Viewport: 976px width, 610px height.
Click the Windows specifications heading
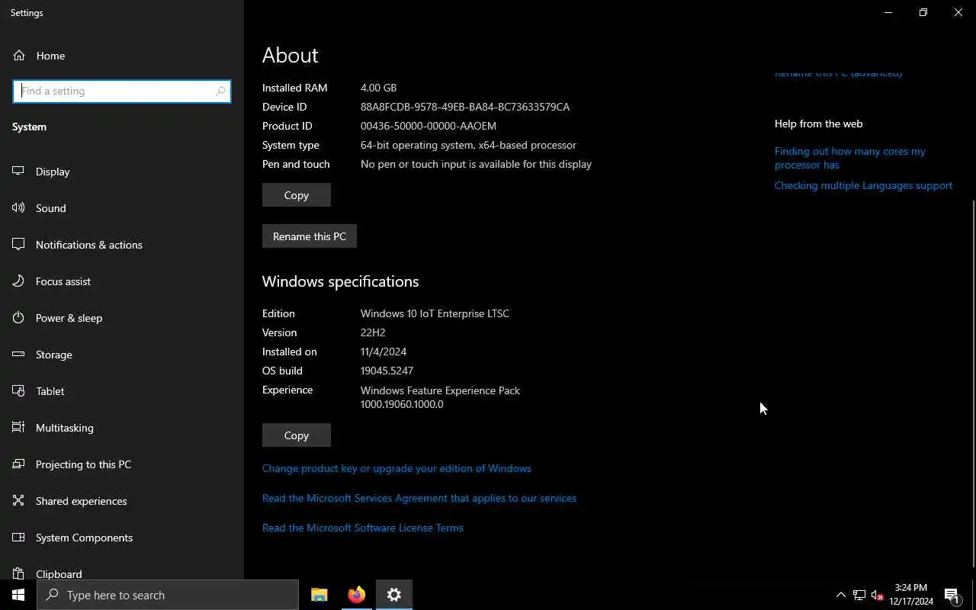[341, 281]
